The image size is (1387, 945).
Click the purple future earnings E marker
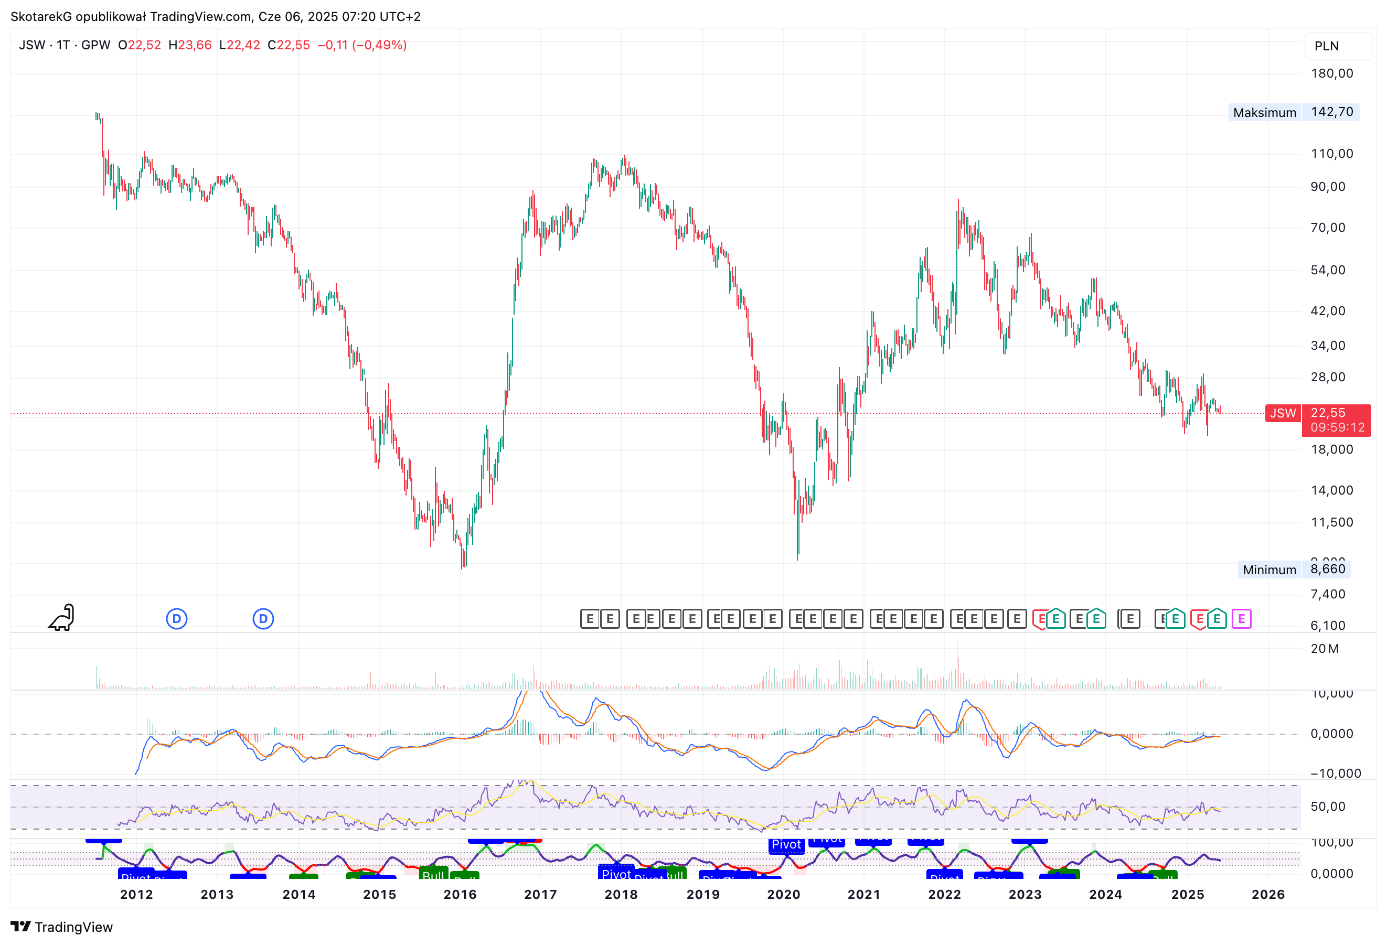[1241, 619]
